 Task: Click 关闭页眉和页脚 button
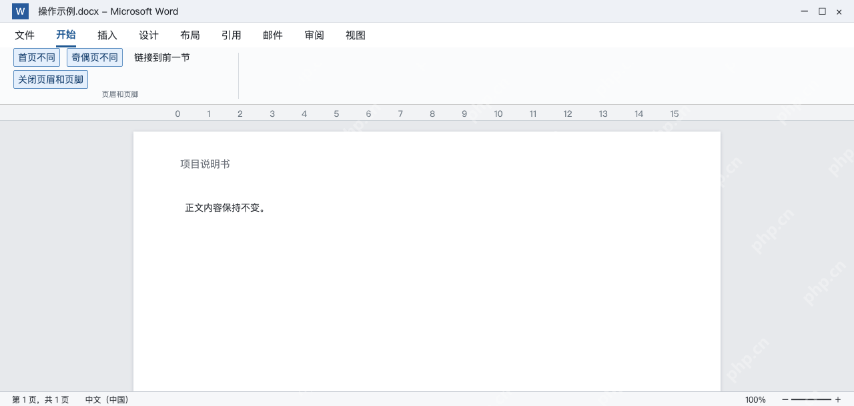tap(51, 79)
